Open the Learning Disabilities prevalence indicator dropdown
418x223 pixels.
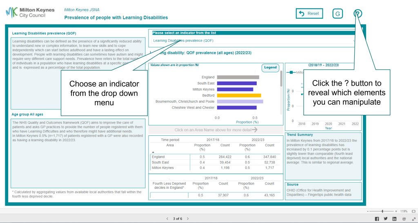pyautogui.click(x=253, y=41)
